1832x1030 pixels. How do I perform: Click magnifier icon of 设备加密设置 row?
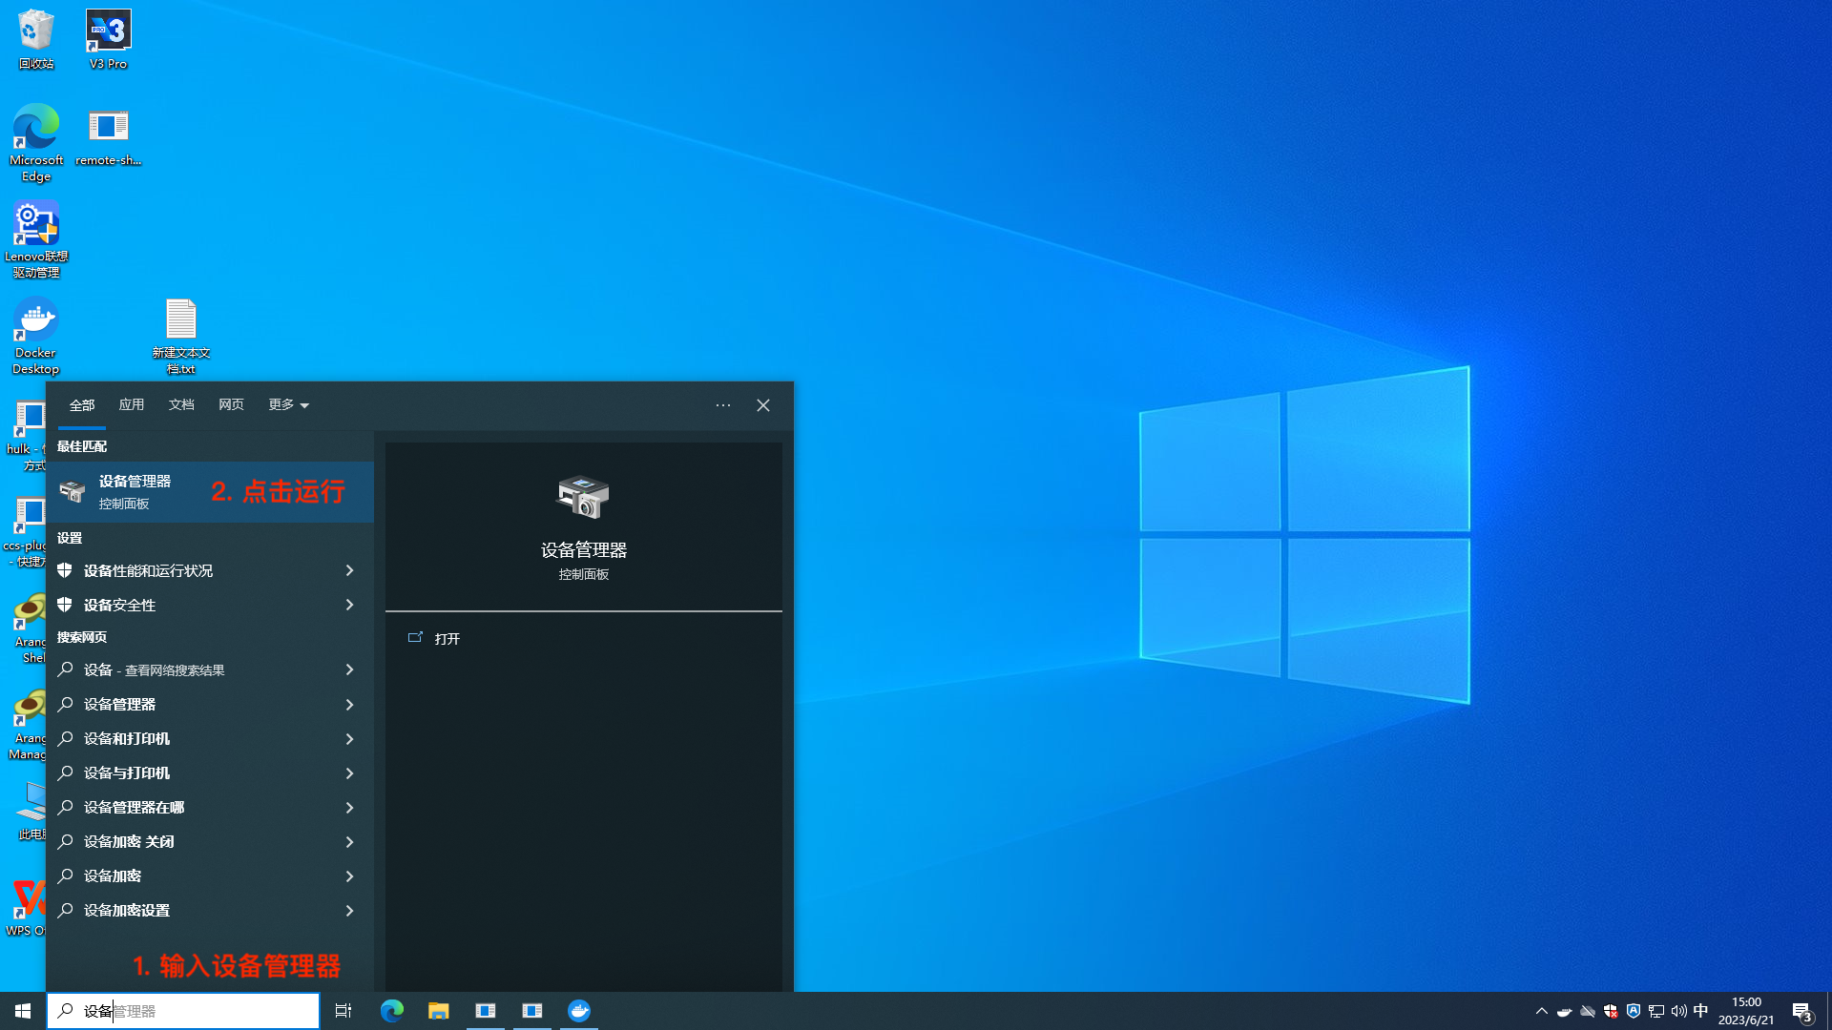tap(65, 910)
